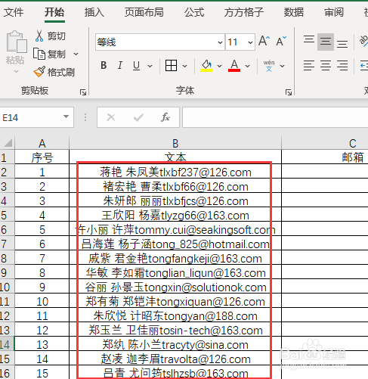The image size is (368, 379).
Task: Select cell with tommy.cui@seakingsoft.com
Action: 175,229
